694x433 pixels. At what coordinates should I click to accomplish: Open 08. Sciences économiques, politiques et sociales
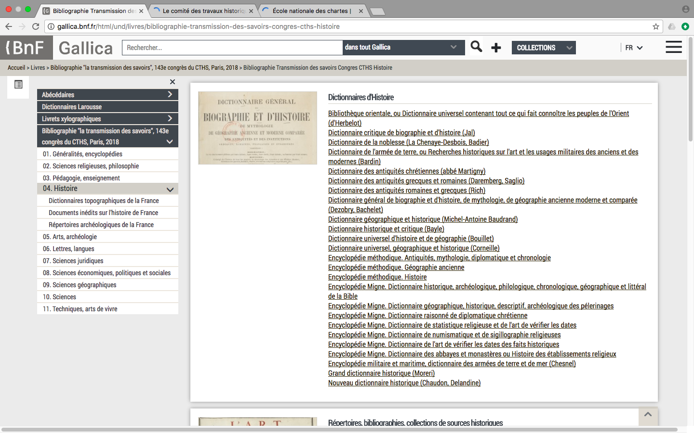(x=107, y=273)
